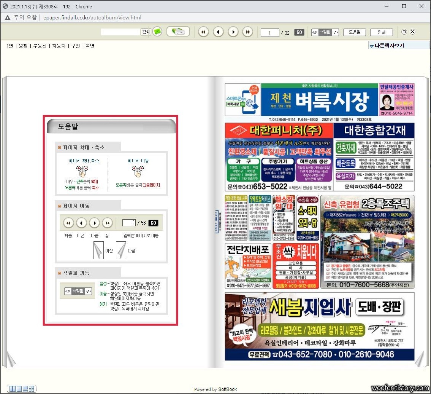Click the green mail envelope icon

coord(157,32)
